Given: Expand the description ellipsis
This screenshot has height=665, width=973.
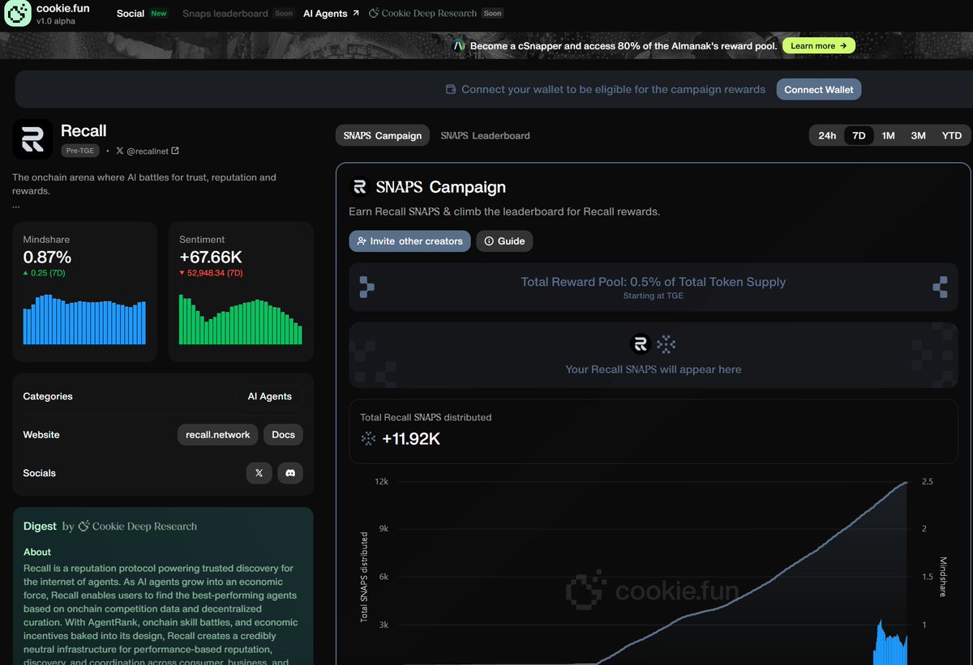Looking at the screenshot, I should pos(16,206).
